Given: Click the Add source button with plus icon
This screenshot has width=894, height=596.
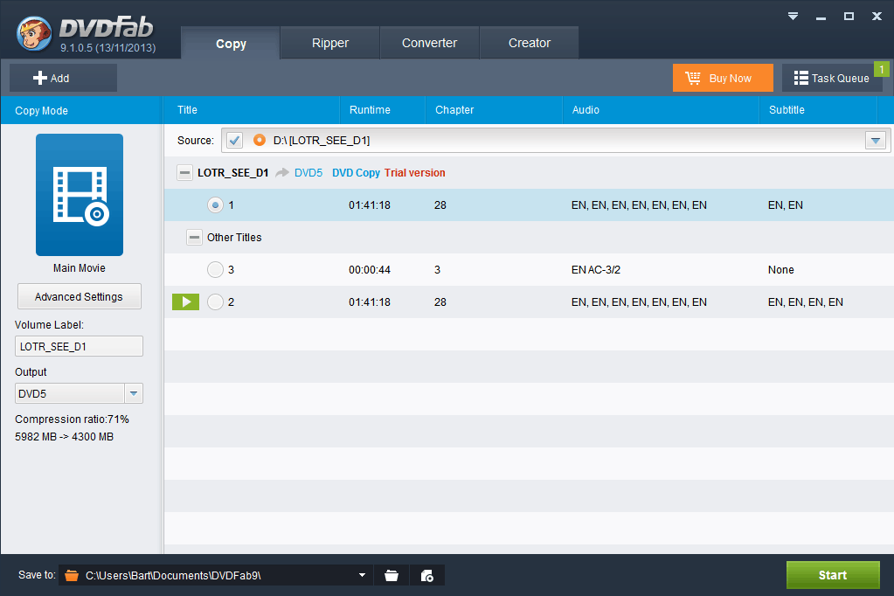Looking at the screenshot, I should 61,77.
